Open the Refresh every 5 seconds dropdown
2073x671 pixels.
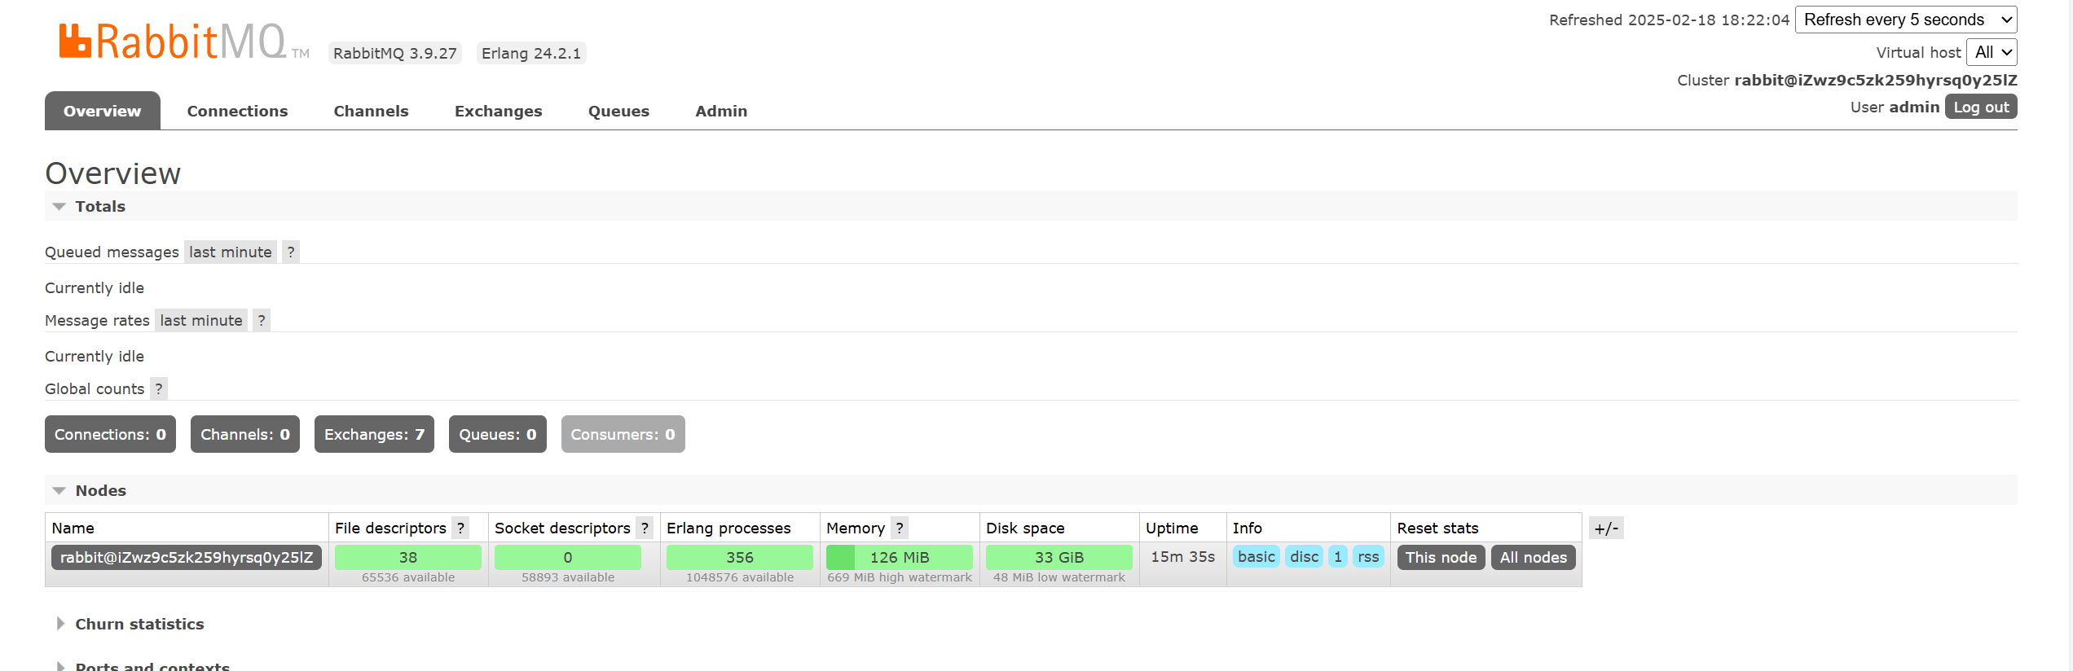point(1906,20)
